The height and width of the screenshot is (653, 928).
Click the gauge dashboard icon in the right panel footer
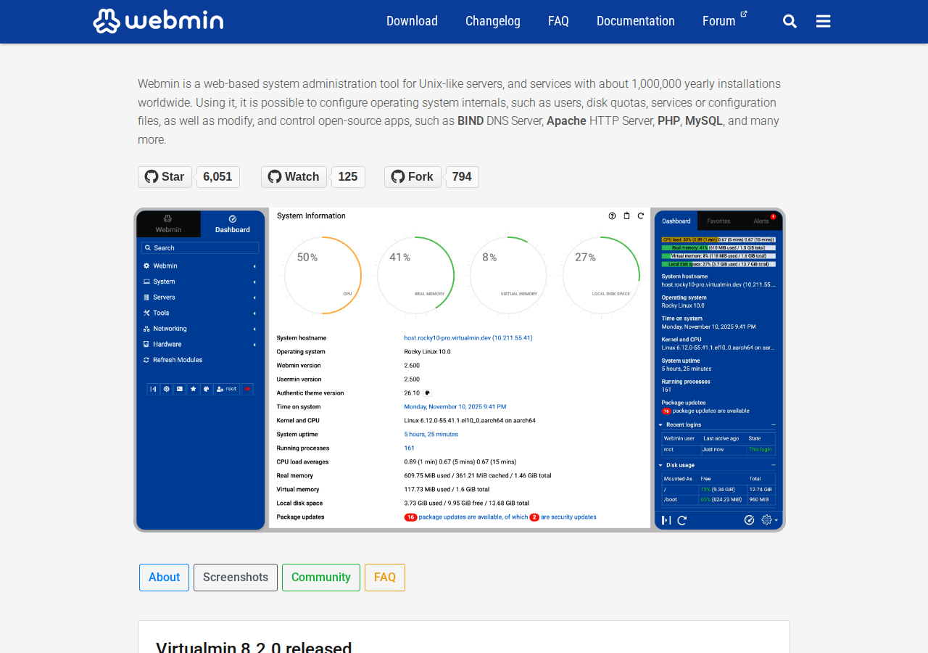(x=750, y=520)
